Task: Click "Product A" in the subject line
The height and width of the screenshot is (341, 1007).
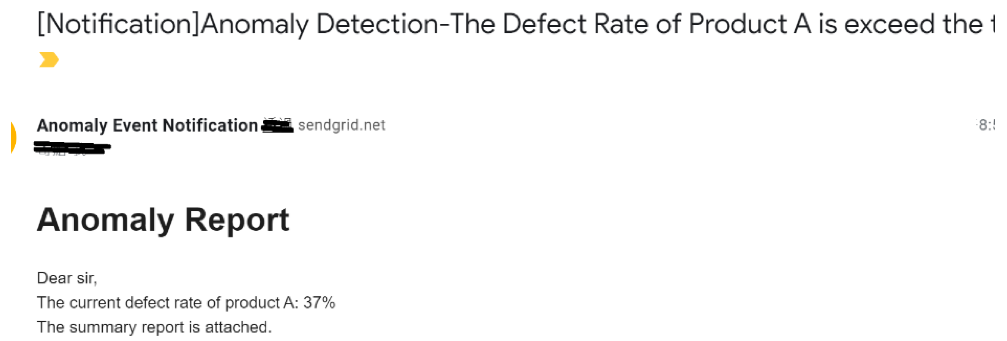Action: (749, 24)
